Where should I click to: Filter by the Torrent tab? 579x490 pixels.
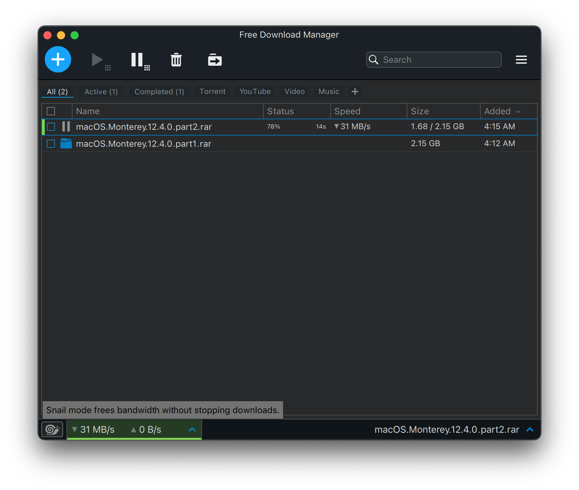click(213, 91)
